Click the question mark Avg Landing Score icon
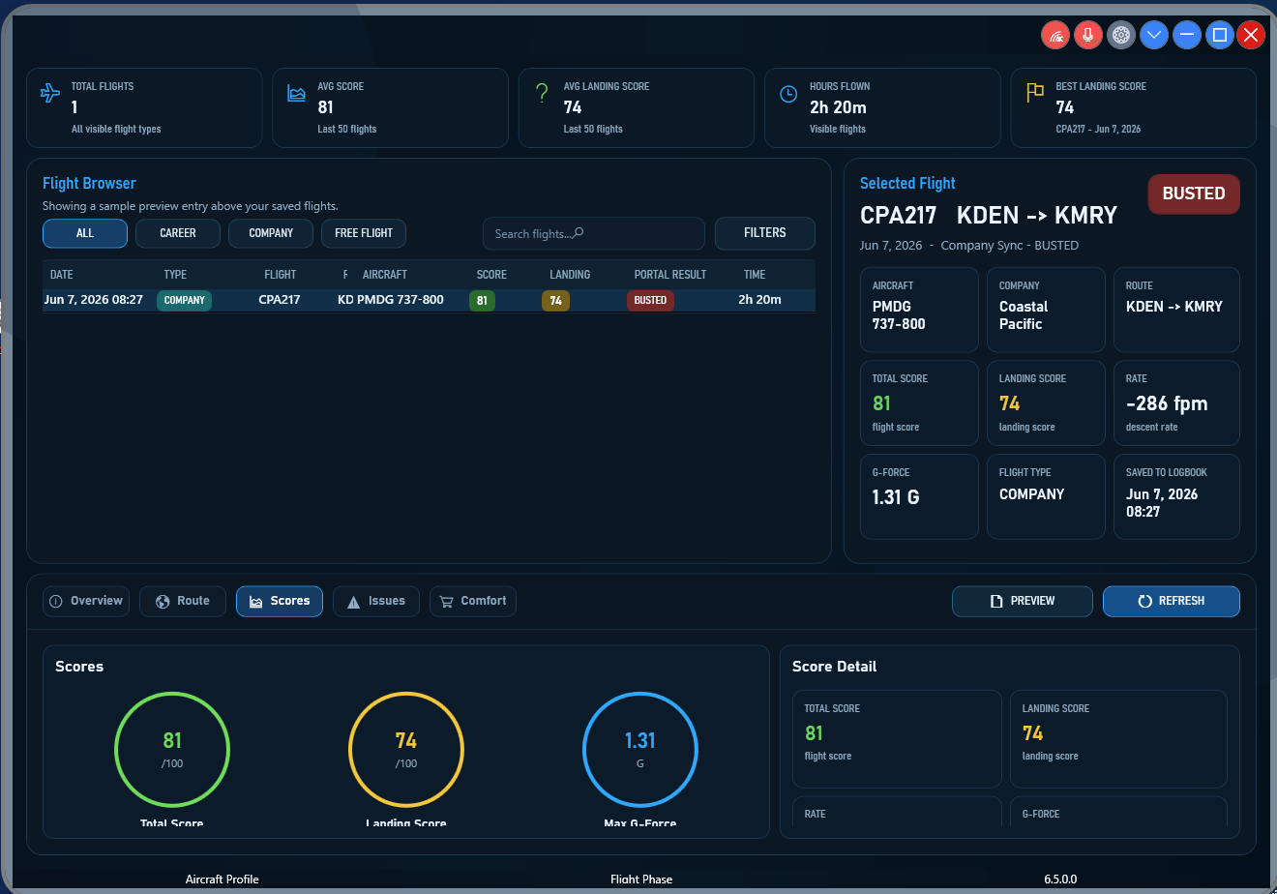 point(542,93)
